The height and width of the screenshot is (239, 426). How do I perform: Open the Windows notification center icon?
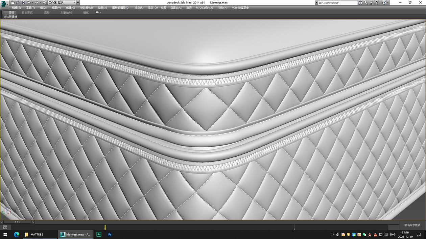coord(419,234)
